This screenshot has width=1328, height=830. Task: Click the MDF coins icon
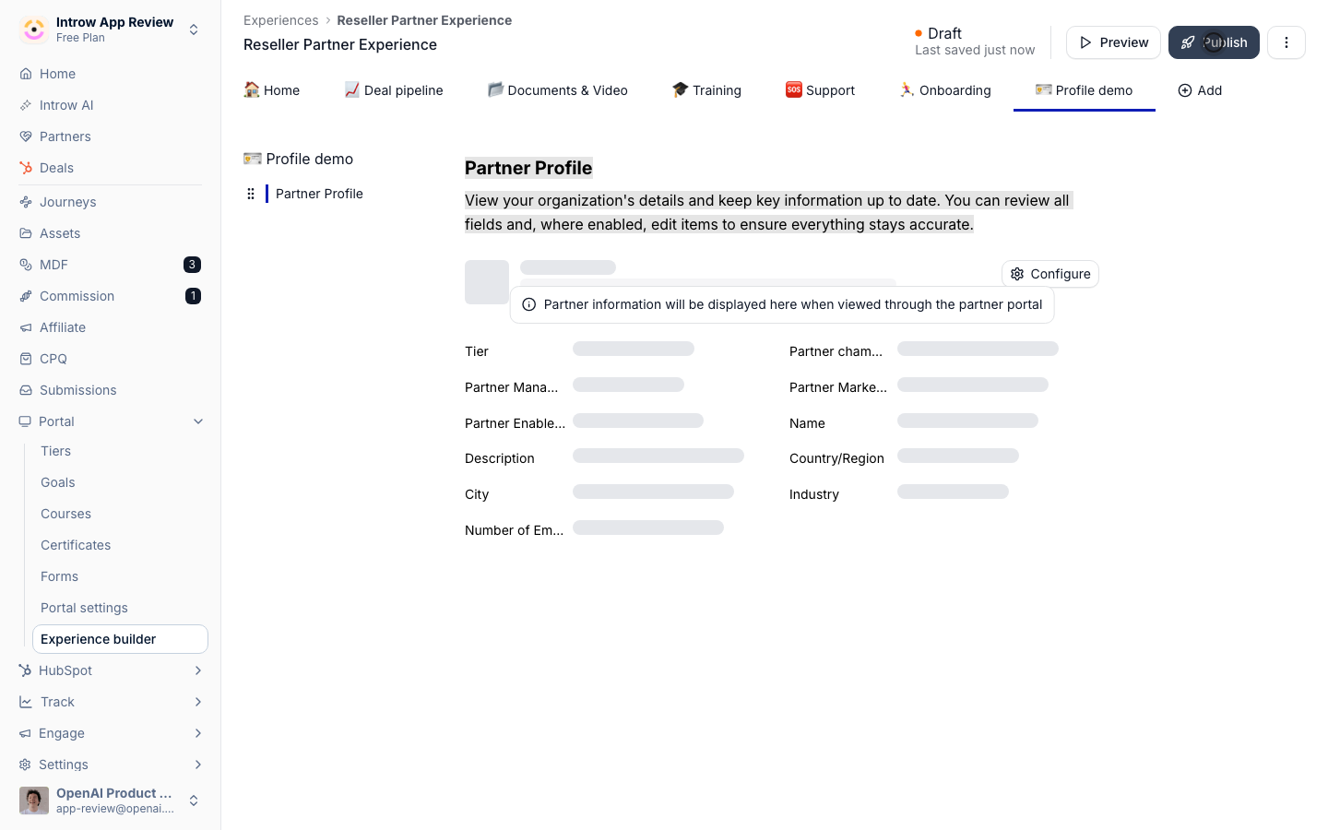(26, 265)
